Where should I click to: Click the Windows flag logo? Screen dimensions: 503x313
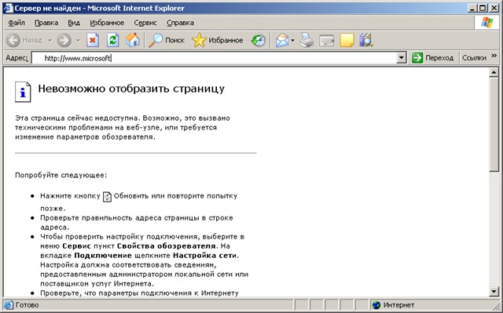click(487, 23)
